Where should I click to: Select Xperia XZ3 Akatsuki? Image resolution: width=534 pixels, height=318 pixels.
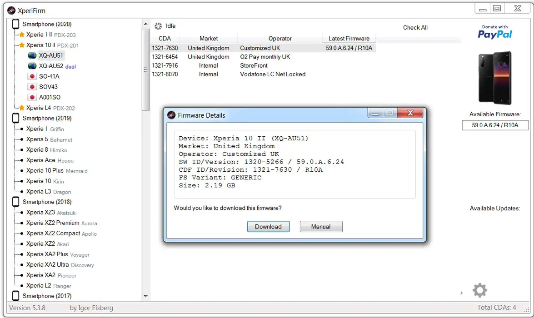coord(51,213)
